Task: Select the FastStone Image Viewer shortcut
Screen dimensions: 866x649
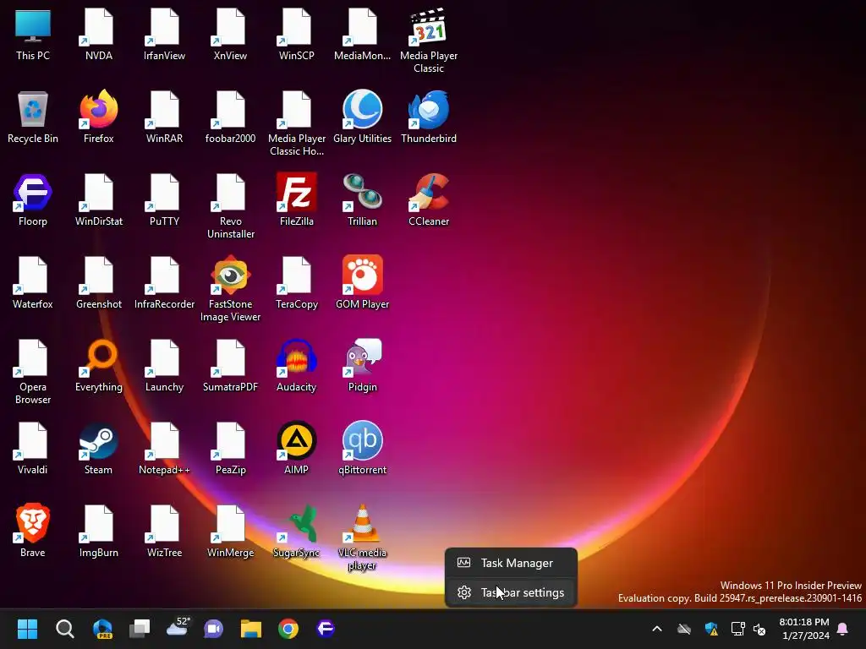Action: click(x=230, y=289)
